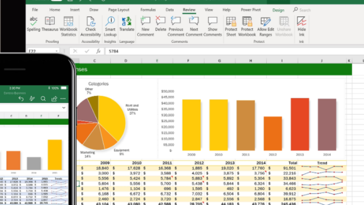Click the greyed Unshare Workbook icon
The height and width of the screenshot is (205, 364).
pos(284,21)
